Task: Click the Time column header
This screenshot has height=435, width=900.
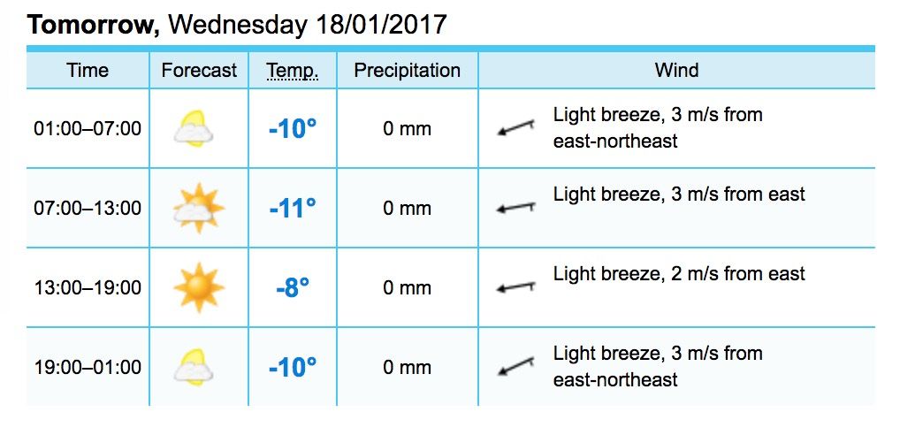Action: tap(88, 70)
